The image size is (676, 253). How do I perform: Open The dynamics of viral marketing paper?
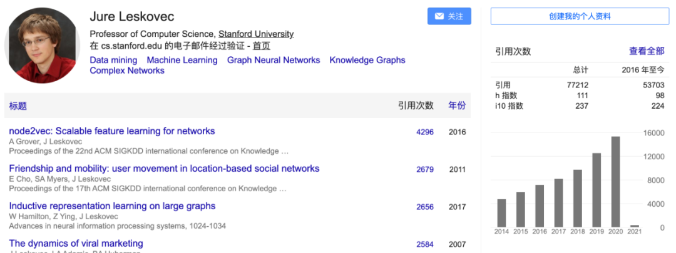[x=76, y=244]
